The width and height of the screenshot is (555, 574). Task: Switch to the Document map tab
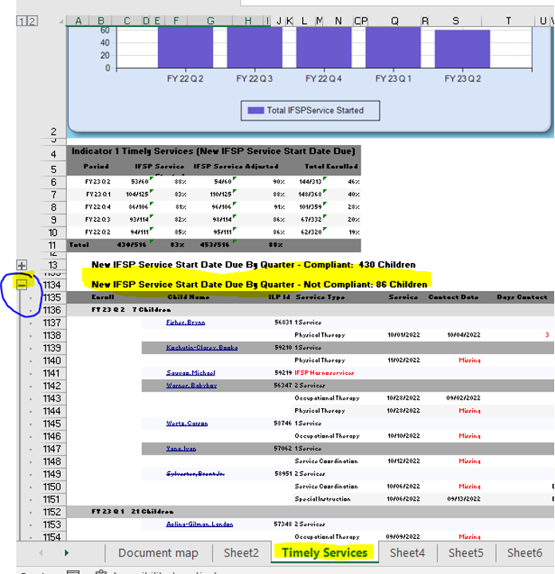tap(157, 552)
